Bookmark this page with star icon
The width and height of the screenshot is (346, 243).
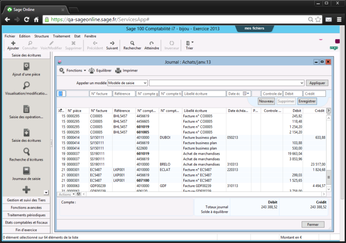318,19
